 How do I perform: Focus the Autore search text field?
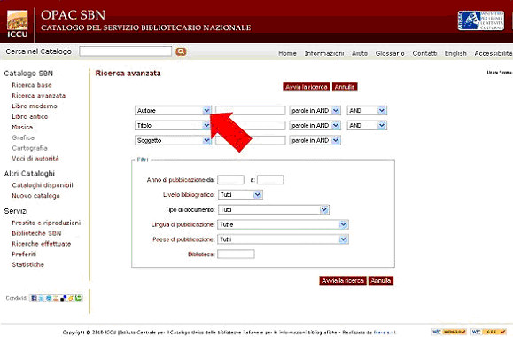[x=250, y=110]
